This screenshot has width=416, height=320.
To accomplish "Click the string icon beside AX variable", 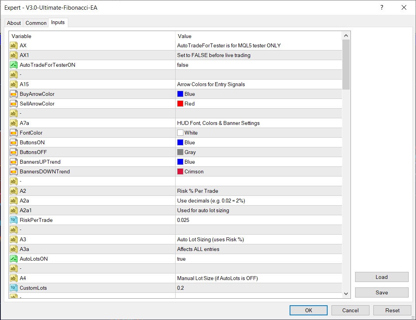I will point(14,45).
